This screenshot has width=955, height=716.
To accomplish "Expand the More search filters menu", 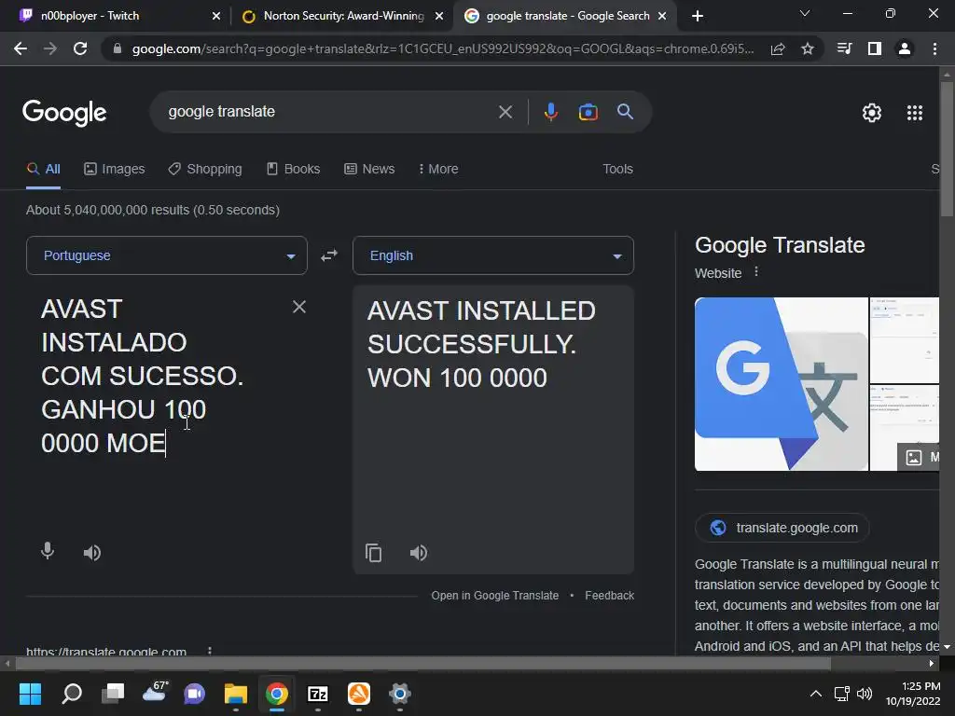I will (438, 170).
